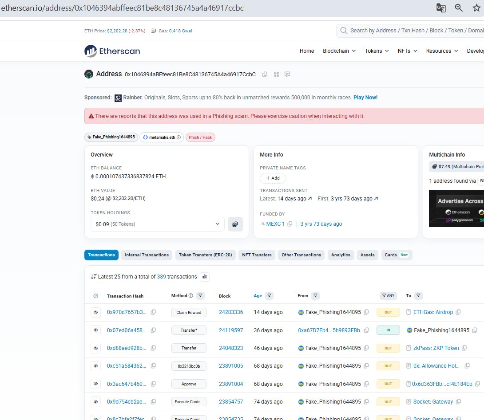Screen dimensions: 484x420
Task: Copy From address 0xa67D7Eb4...5b9893FBb
Action: point(366,330)
